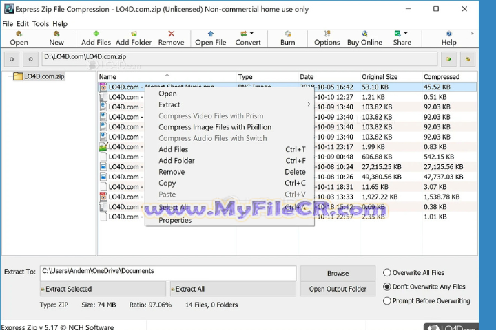The image size is (496, 330).
Task: Choose Copy in the context menu
Action: click(x=229, y=183)
